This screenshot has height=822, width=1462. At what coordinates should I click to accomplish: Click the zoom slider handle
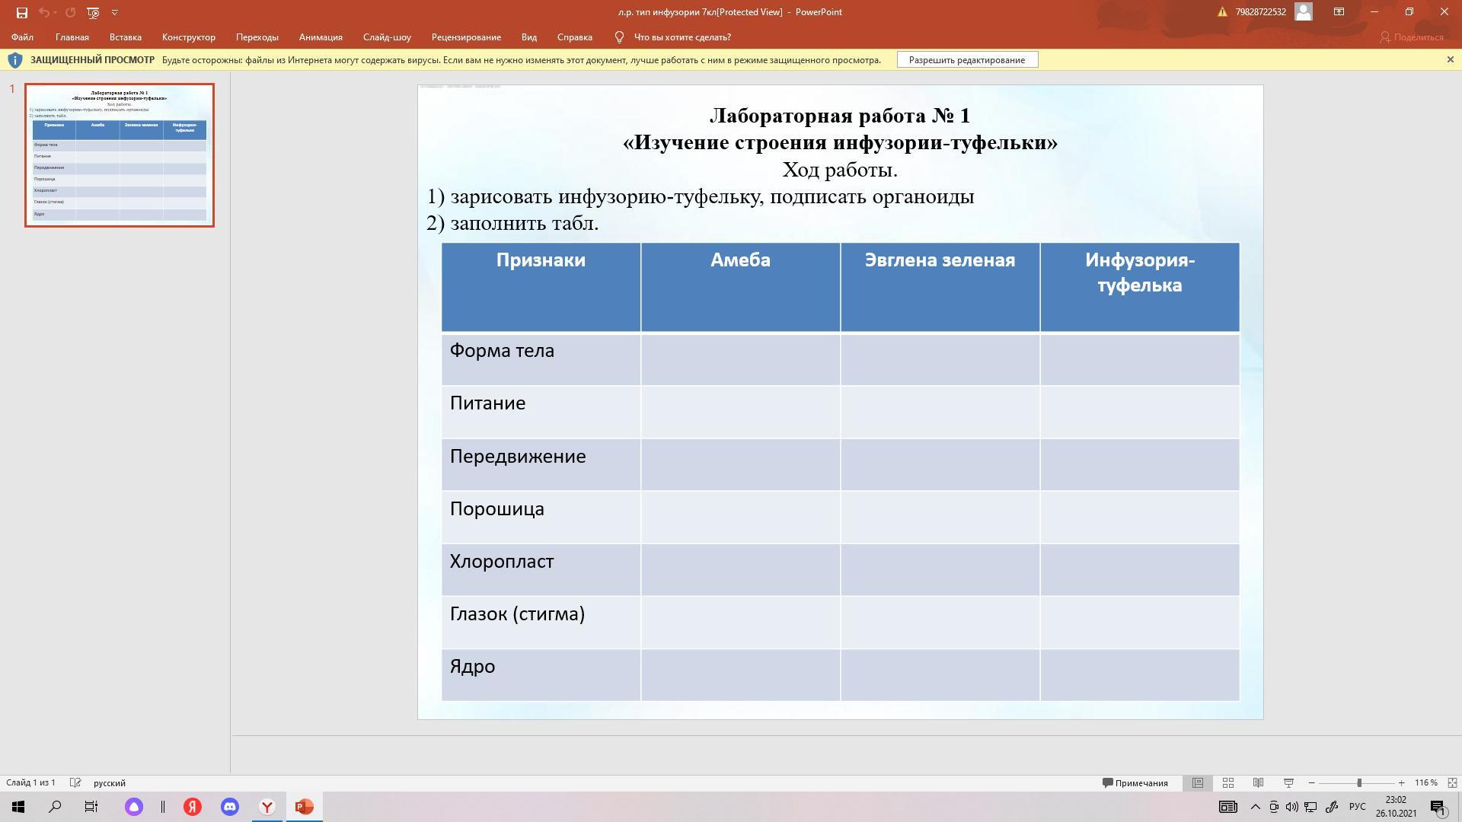pos(1359,782)
